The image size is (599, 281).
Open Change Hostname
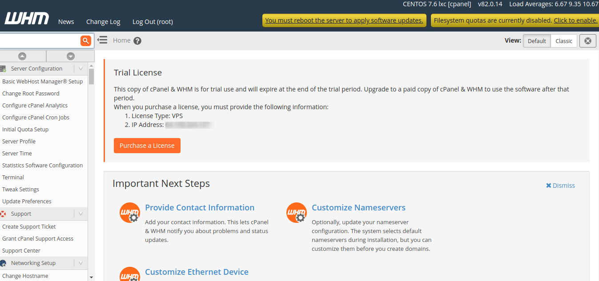point(25,276)
